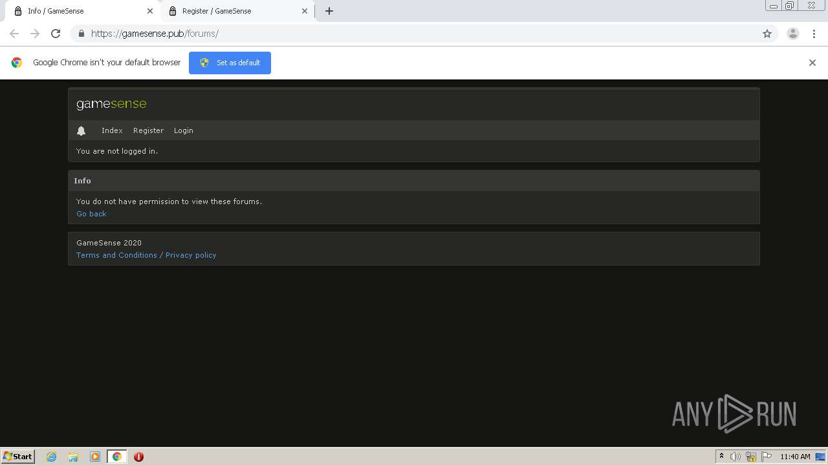828x465 pixels.
Task: Open the Chrome profile avatar icon
Action: pyautogui.click(x=792, y=34)
